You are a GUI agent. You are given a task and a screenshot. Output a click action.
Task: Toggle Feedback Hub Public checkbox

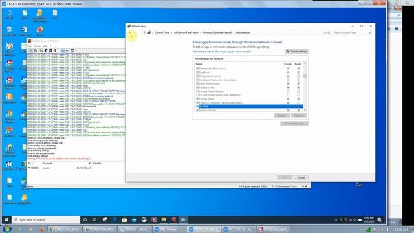click(298, 87)
